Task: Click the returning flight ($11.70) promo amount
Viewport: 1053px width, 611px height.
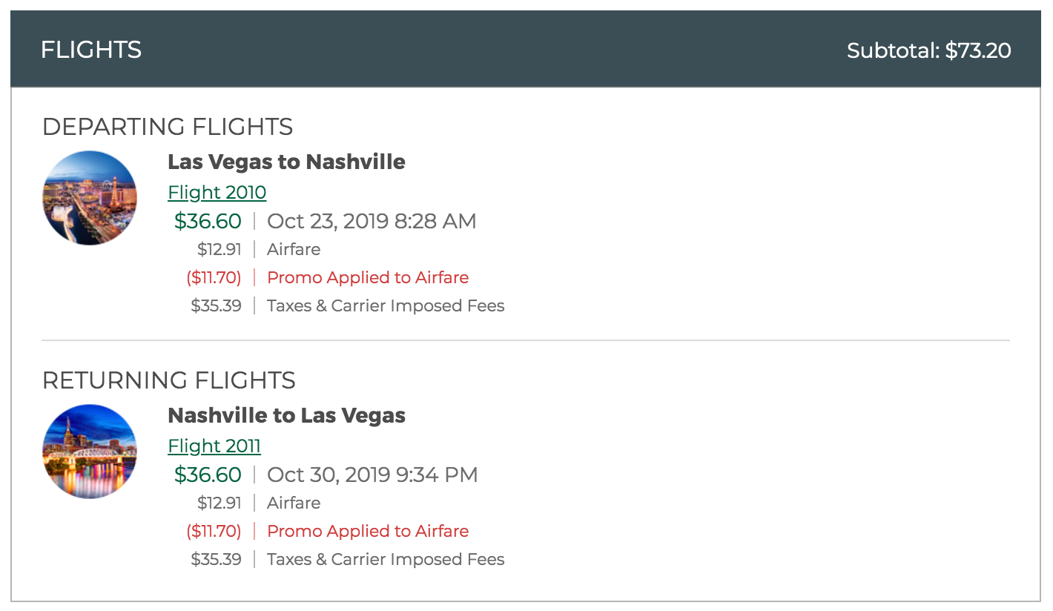Action: [214, 531]
